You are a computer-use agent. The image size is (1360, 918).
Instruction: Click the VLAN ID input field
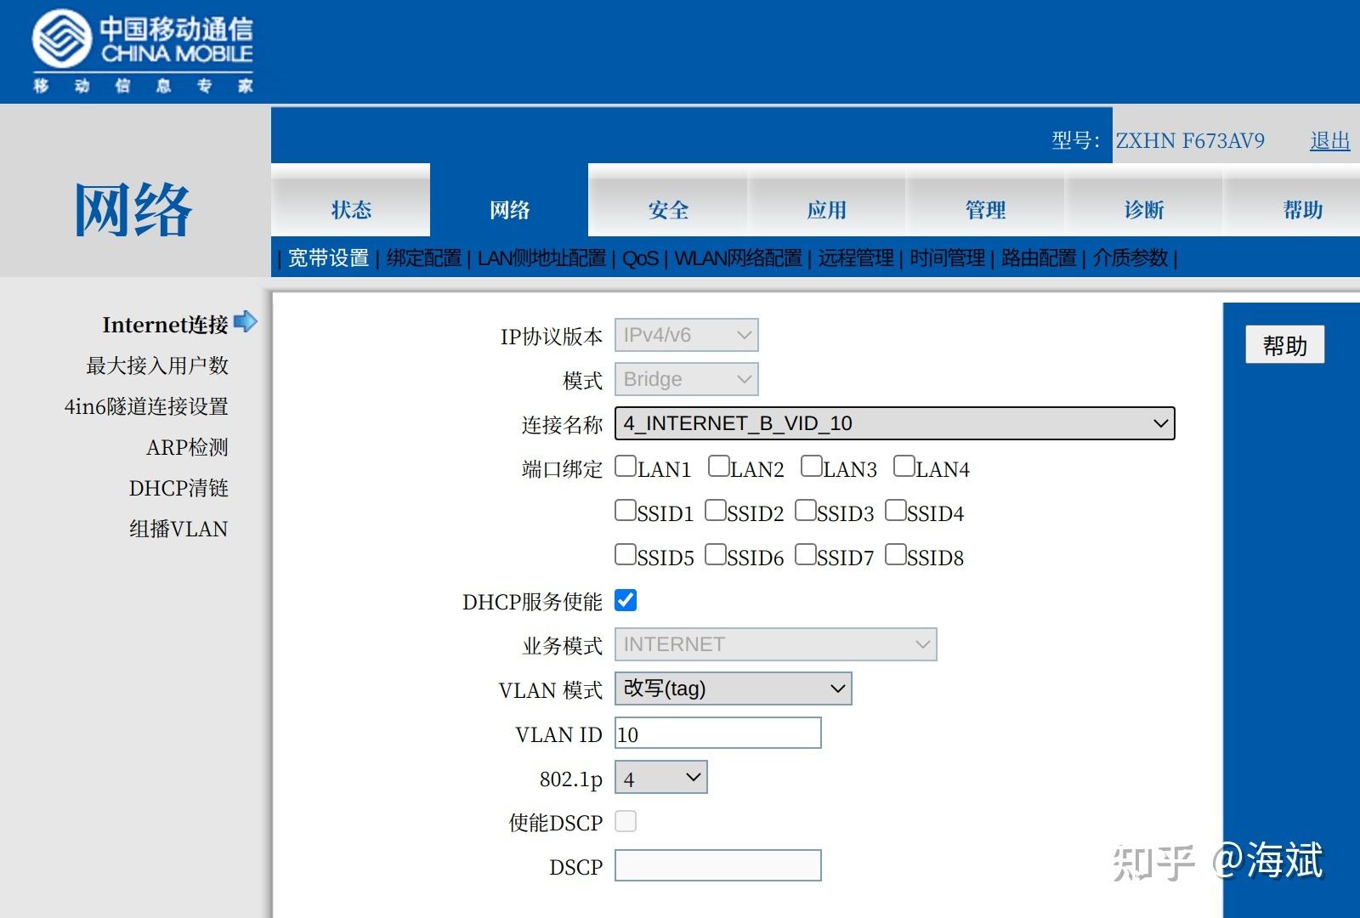[x=718, y=733]
